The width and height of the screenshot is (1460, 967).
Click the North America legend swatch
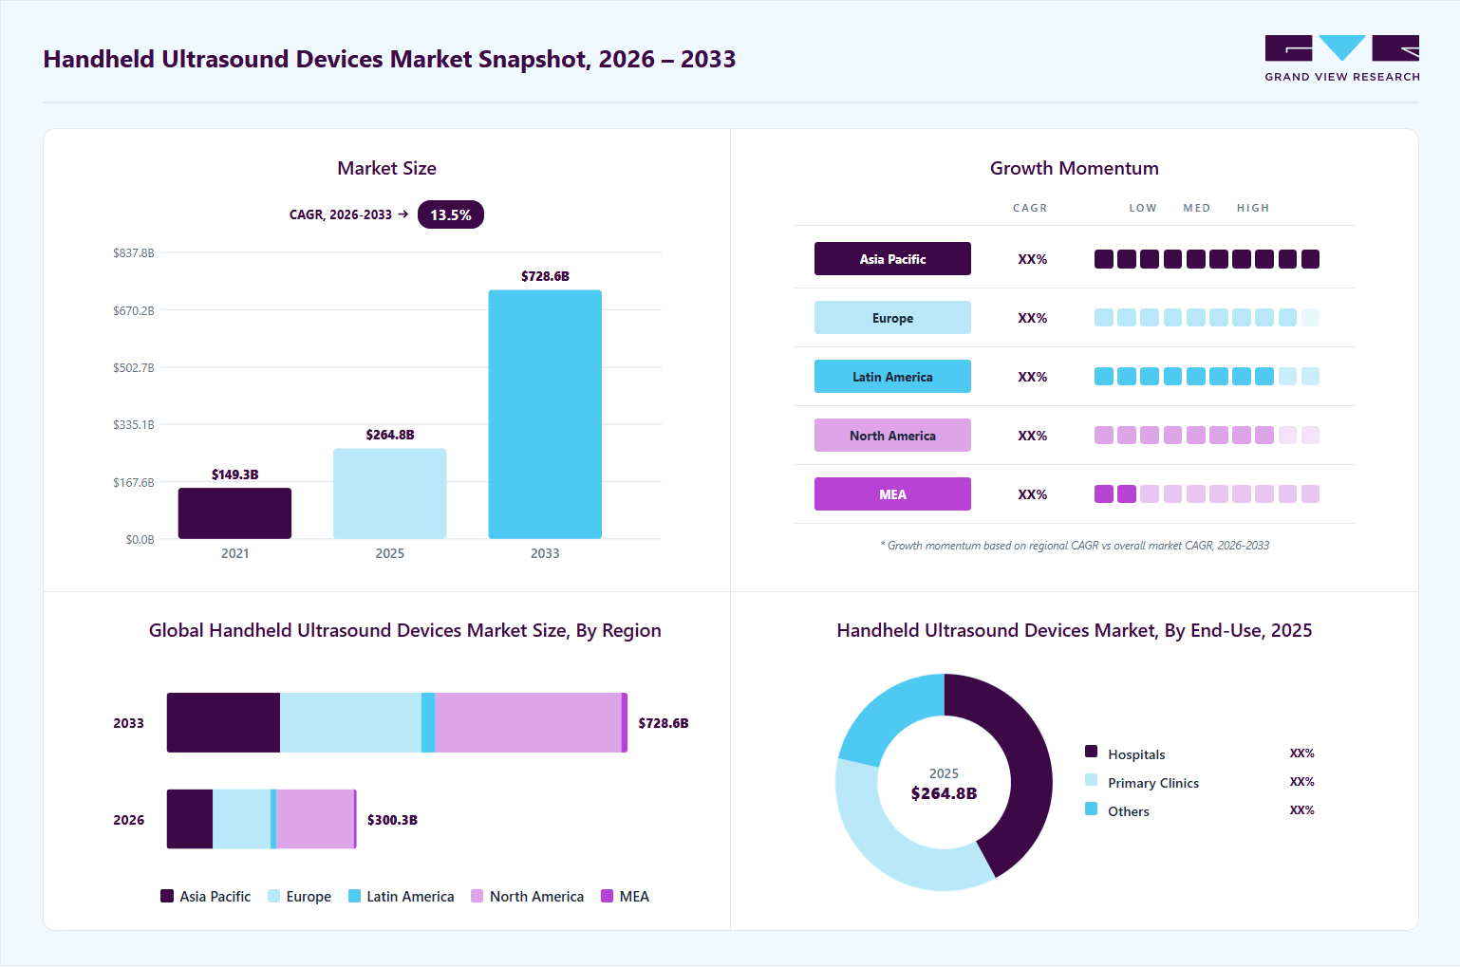[x=477, y=896]
